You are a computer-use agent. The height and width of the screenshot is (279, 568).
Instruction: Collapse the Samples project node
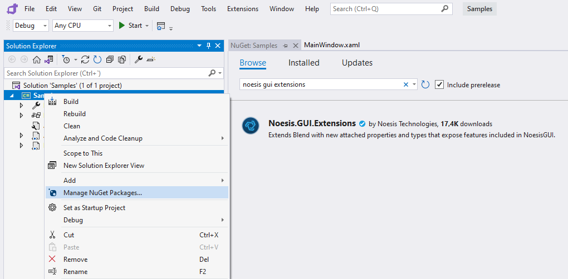pos(11,96)
